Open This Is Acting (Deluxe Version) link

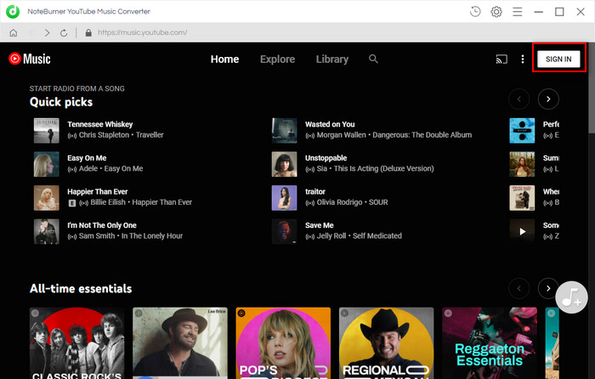click(383, 168)
